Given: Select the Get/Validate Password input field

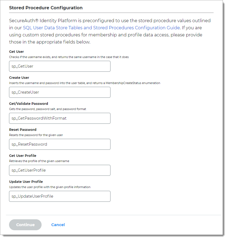Looking at the screenshot, I should click(x=60, y=118).
